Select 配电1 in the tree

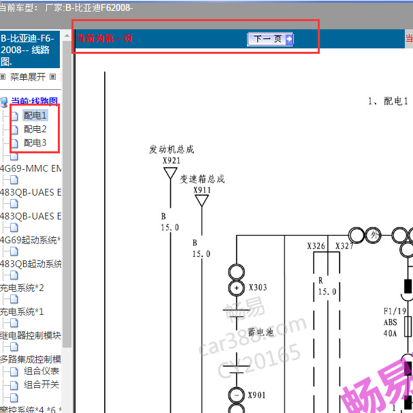tap(35, 115)
